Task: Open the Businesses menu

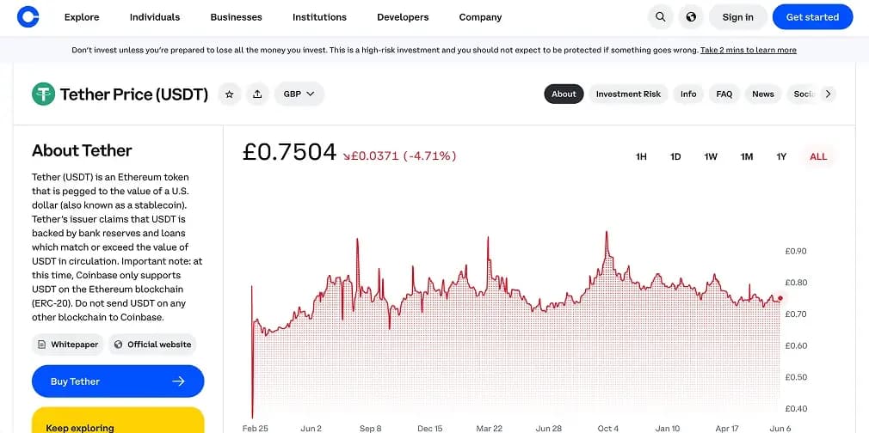Action: point(236,17)
